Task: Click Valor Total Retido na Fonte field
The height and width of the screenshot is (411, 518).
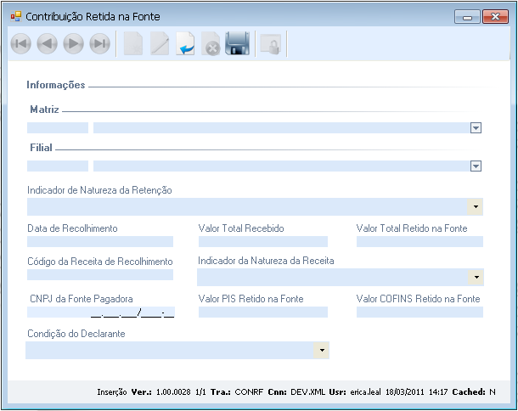Action: coord(419,241)
